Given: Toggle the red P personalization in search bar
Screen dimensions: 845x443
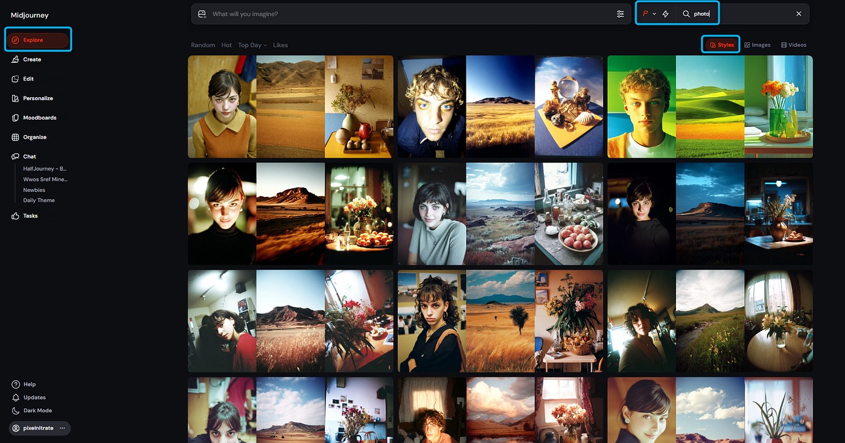Looking at the screenshot, I should click(x=645, y=13).
